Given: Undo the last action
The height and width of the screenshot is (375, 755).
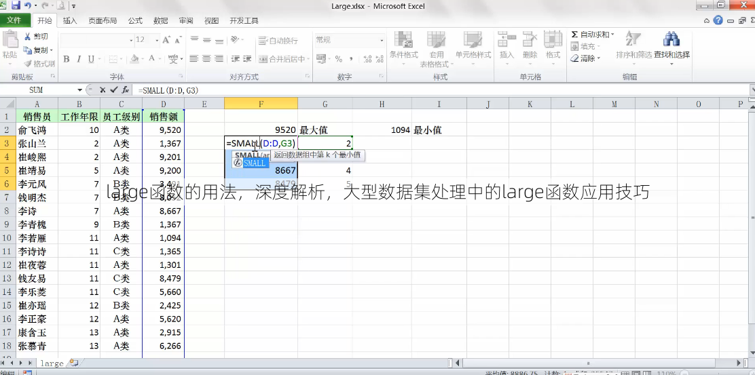Looking at the screenshot, I should tap(27, 6).
